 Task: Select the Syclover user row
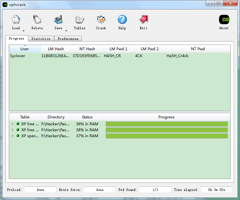pos(120,56)
